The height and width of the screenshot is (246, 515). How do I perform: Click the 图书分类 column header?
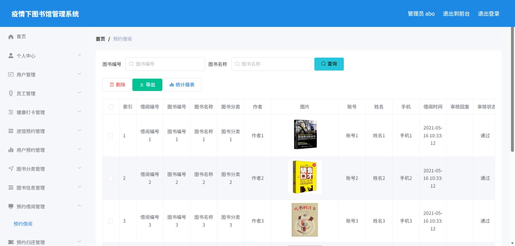[230, 107]
